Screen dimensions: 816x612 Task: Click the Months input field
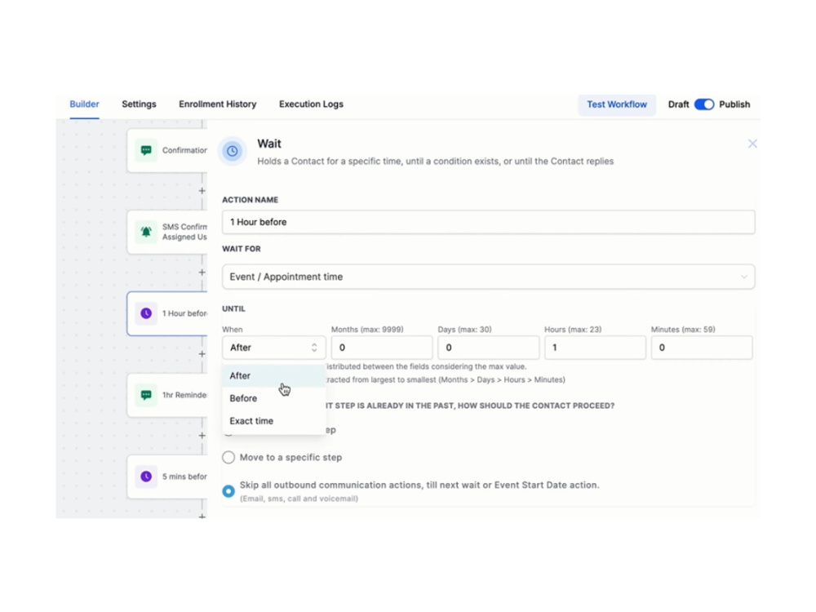click(381, 348)
